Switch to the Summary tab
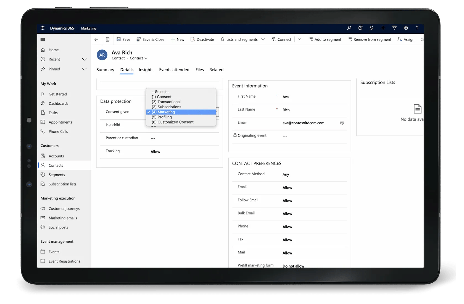The image size is (464, 304). tap(105, 70)
